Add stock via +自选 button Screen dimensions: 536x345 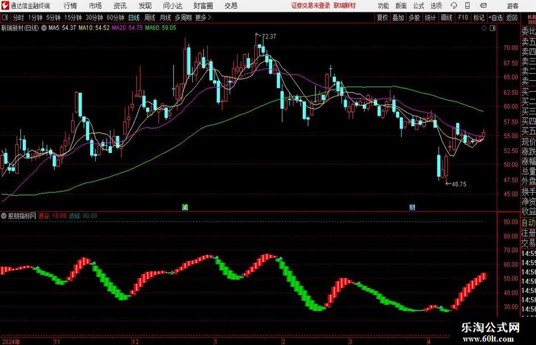[496, 18]
